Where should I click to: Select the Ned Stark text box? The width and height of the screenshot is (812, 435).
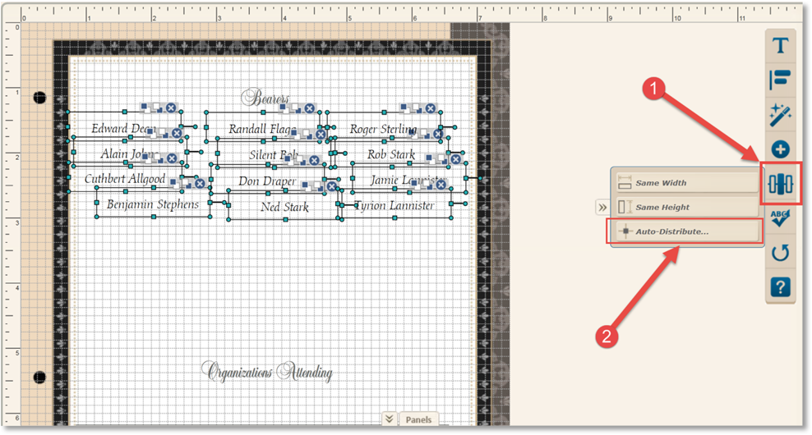pyautogui.click(x=284, y=208)
